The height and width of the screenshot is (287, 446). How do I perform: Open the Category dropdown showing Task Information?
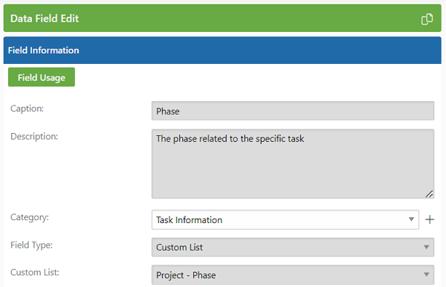pyautogui.click(x=285, y=219)
